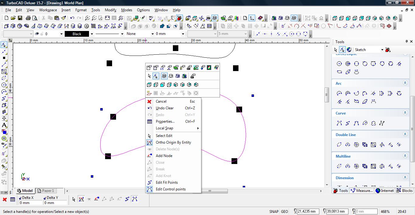Open the Blocks panel tab
415x215 pixels.
[x=404, y=191]
